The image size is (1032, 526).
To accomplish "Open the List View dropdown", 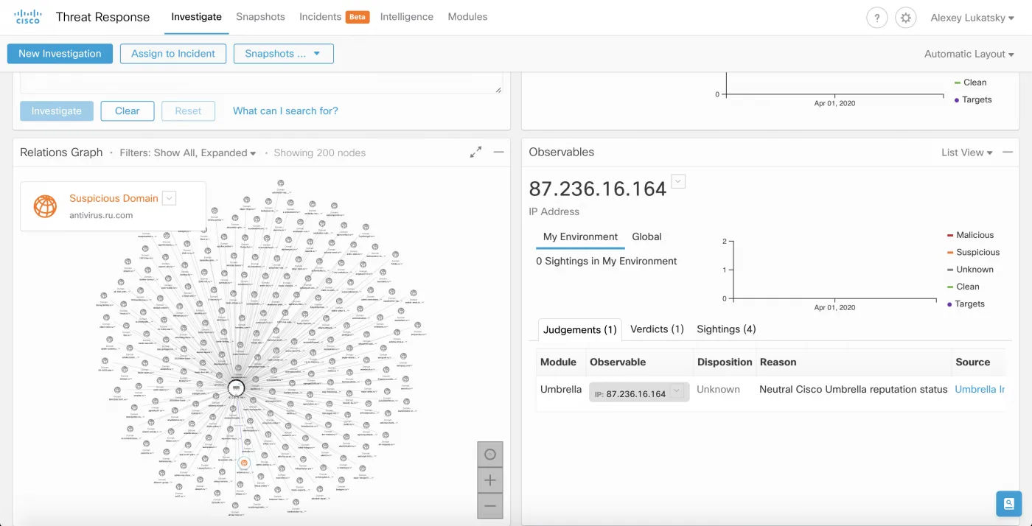I will click(x=967, y=152).
